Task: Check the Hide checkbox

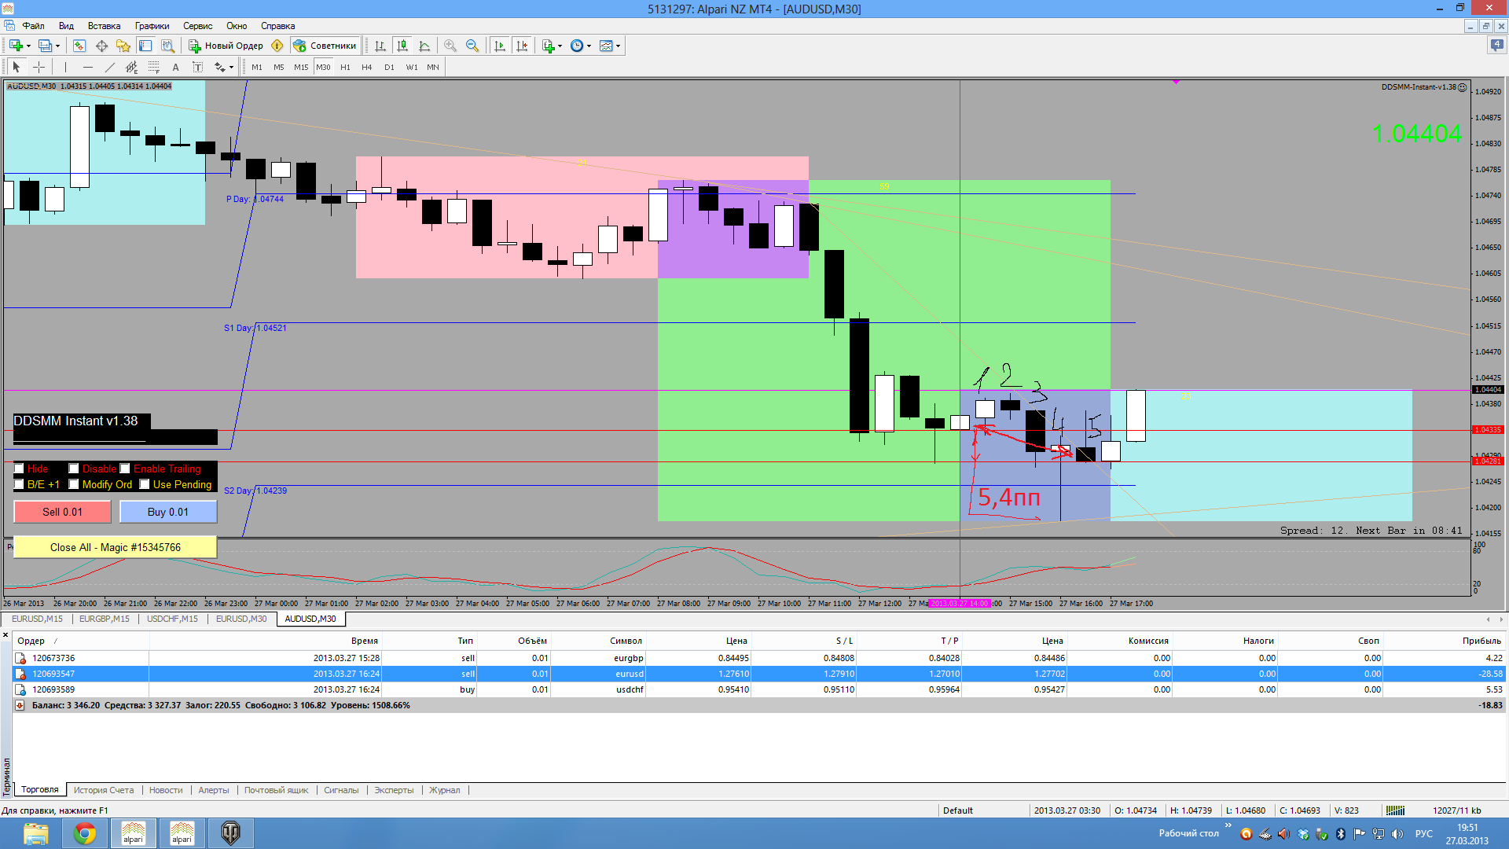Action: [19, 469]
